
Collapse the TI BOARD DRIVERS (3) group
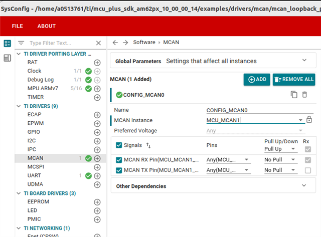tap(19, 193)
